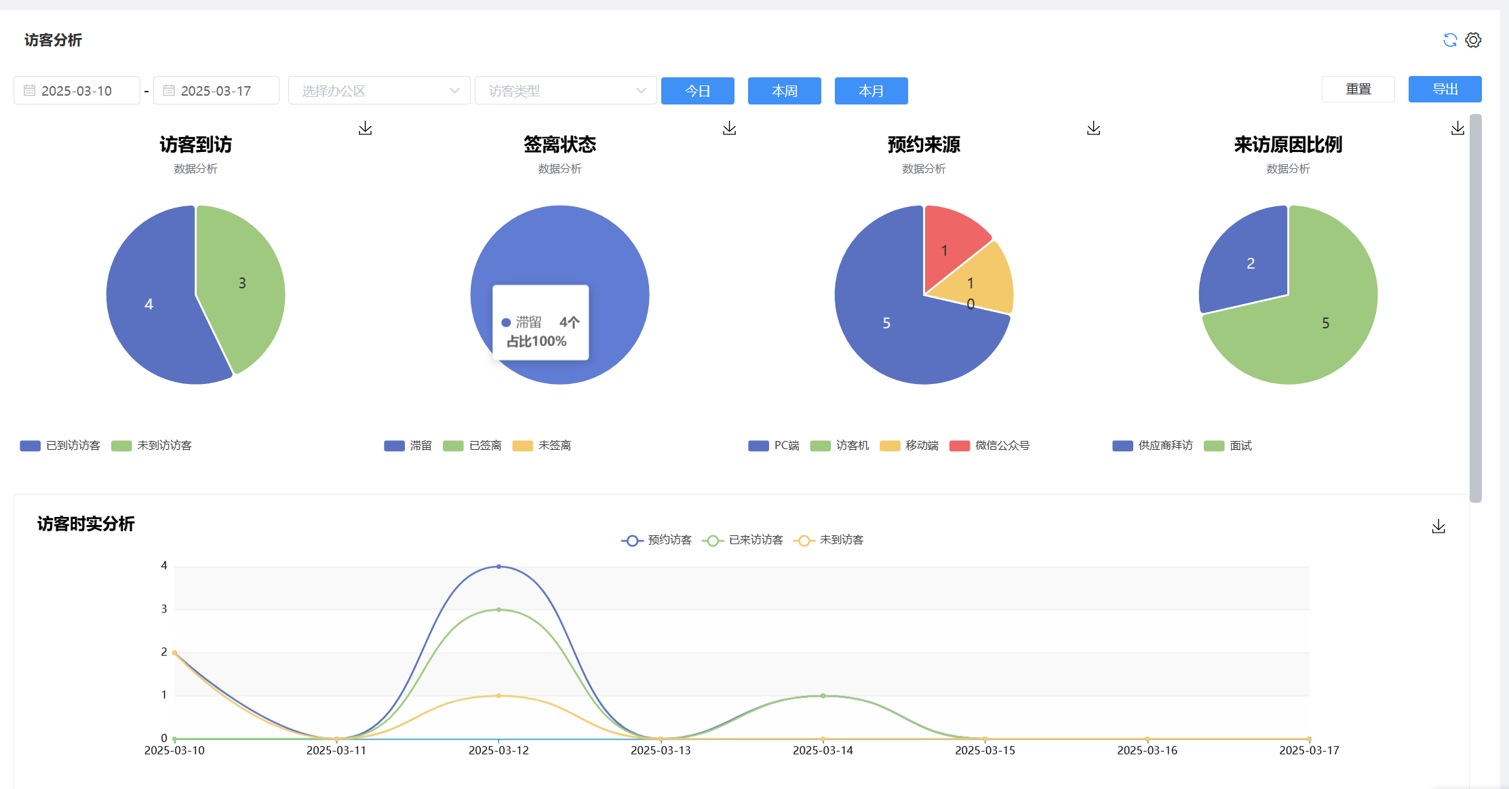Click the start date 2025-03-10 field
1509x789 pixels.
[x=77, y=90]
